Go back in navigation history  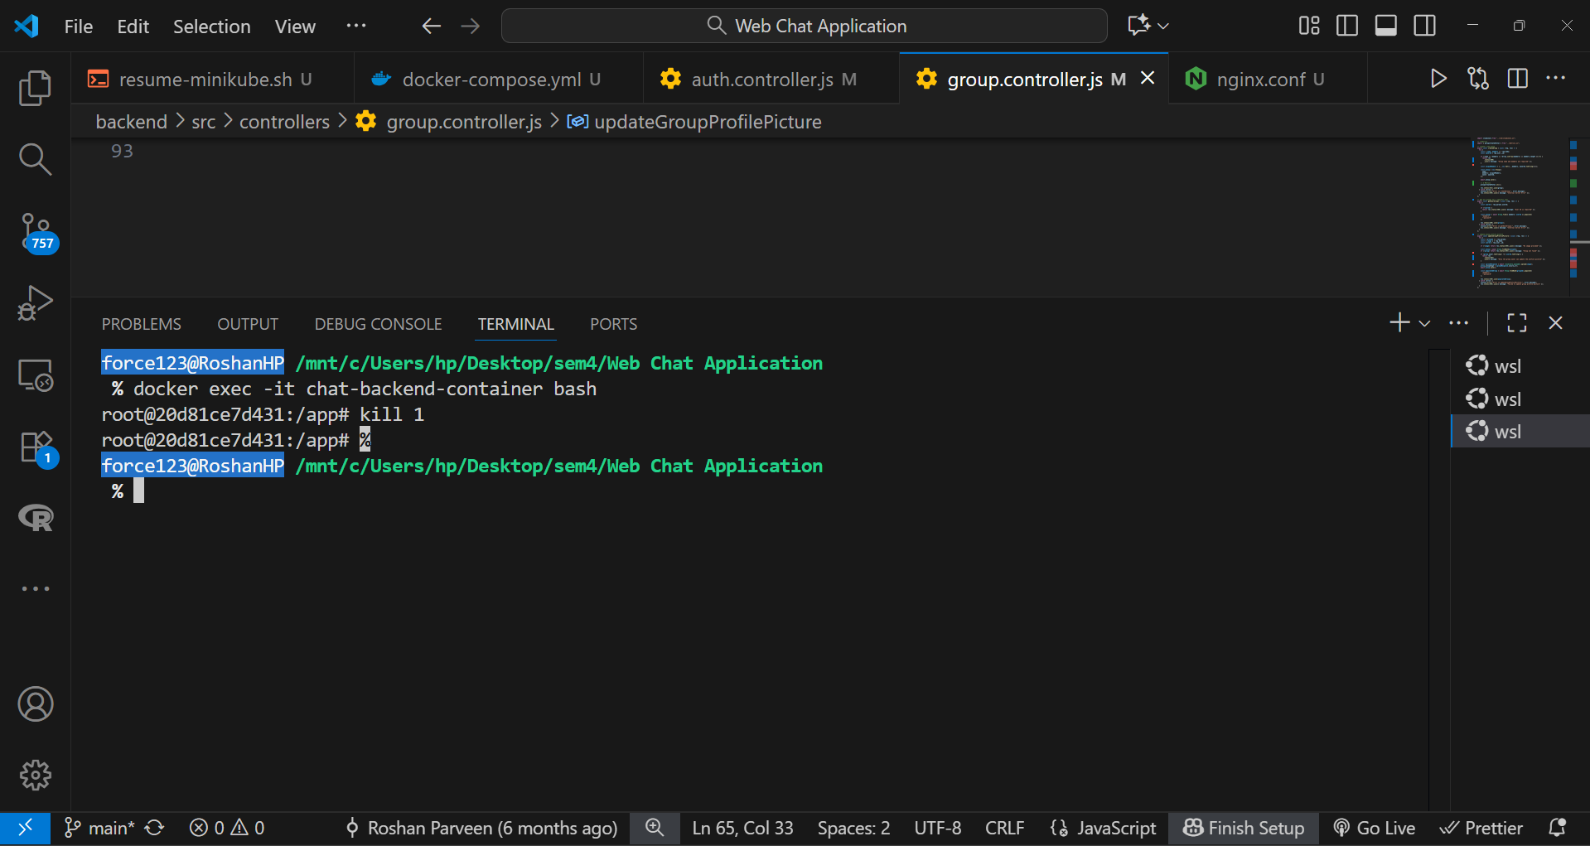point(431,26)
